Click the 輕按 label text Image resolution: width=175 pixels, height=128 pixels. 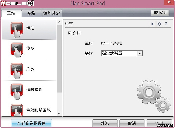click(30, 28)
